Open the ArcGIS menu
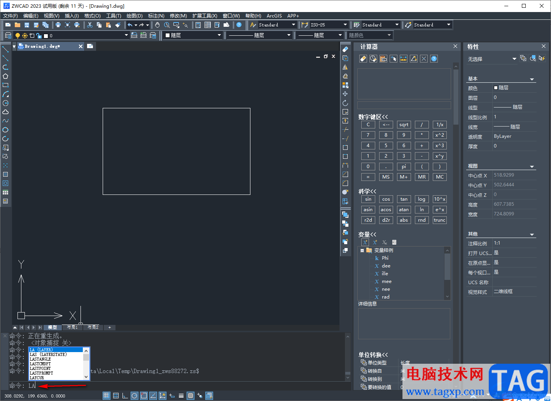Image resolution: width=551 pixels, height=401 pixels. pyautogui.click(x=274, y=16)
